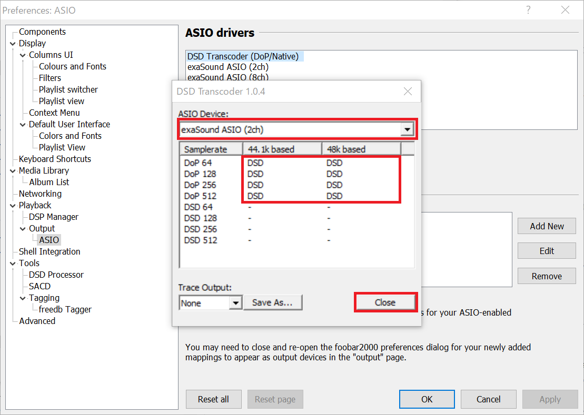Collapse the Tagging tree node
The image size is (584, 415).
tap(23, 298)
